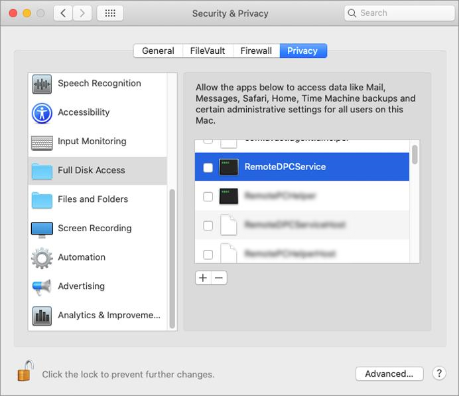Open the FileVault tab
459x396 pixels.
coord(207,50)
